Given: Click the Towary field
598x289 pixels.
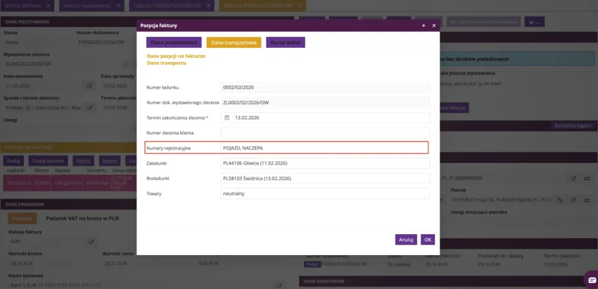Looking at the screenshot, I should [325, 194].
